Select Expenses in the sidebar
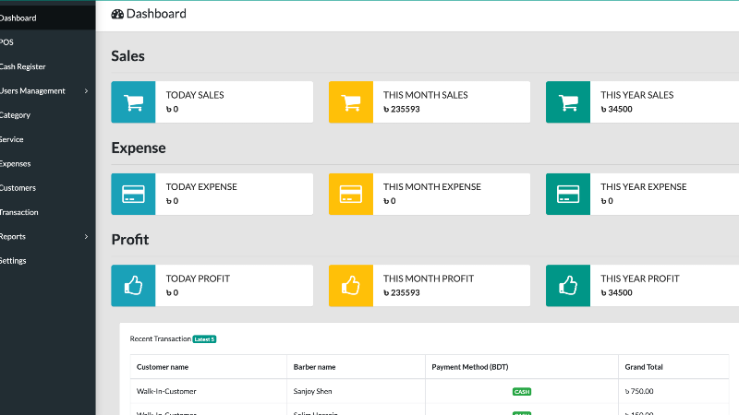739x415 pixels. tap(15, 164)
